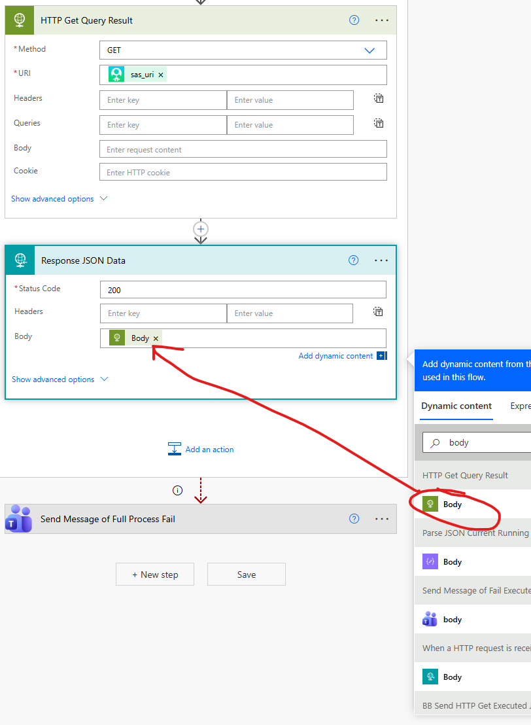Switch HTTP Headers to text mode
The width and height of the screenshot is (531, 725).
379,99
